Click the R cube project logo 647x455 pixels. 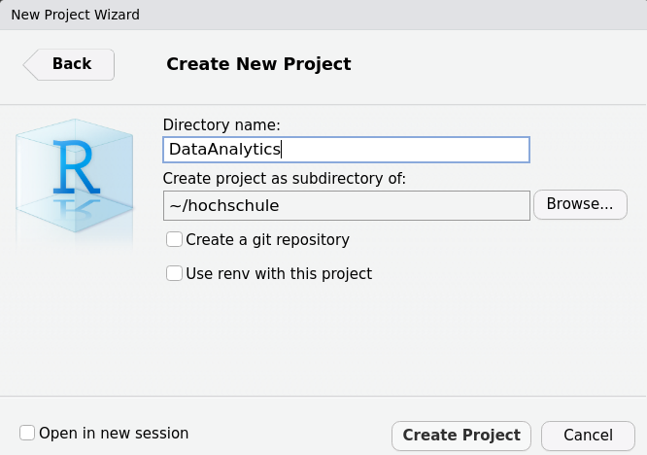tap(75, 180)
